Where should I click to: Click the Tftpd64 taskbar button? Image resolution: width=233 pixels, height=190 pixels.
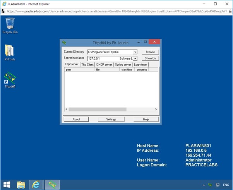click(52, 185)
